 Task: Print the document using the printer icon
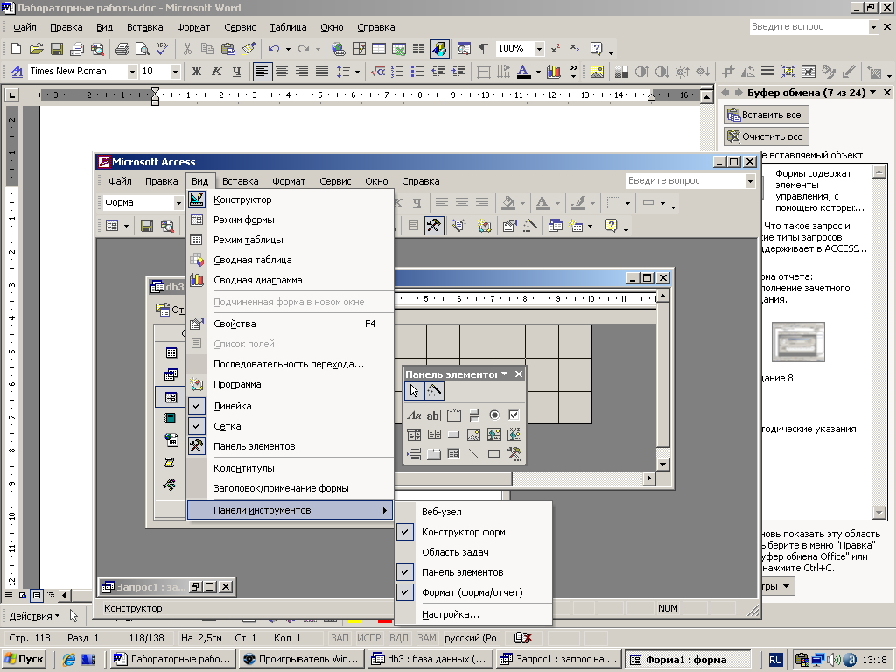[x=122, y=49]
